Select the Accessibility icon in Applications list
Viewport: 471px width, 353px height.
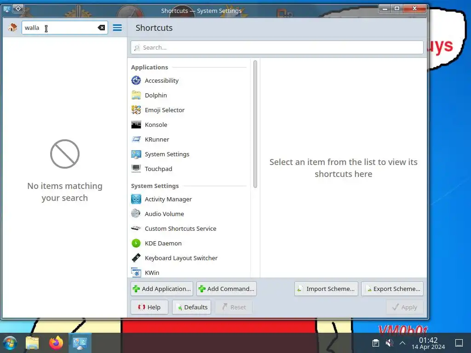pyautogui.click(x=136, y=80)
